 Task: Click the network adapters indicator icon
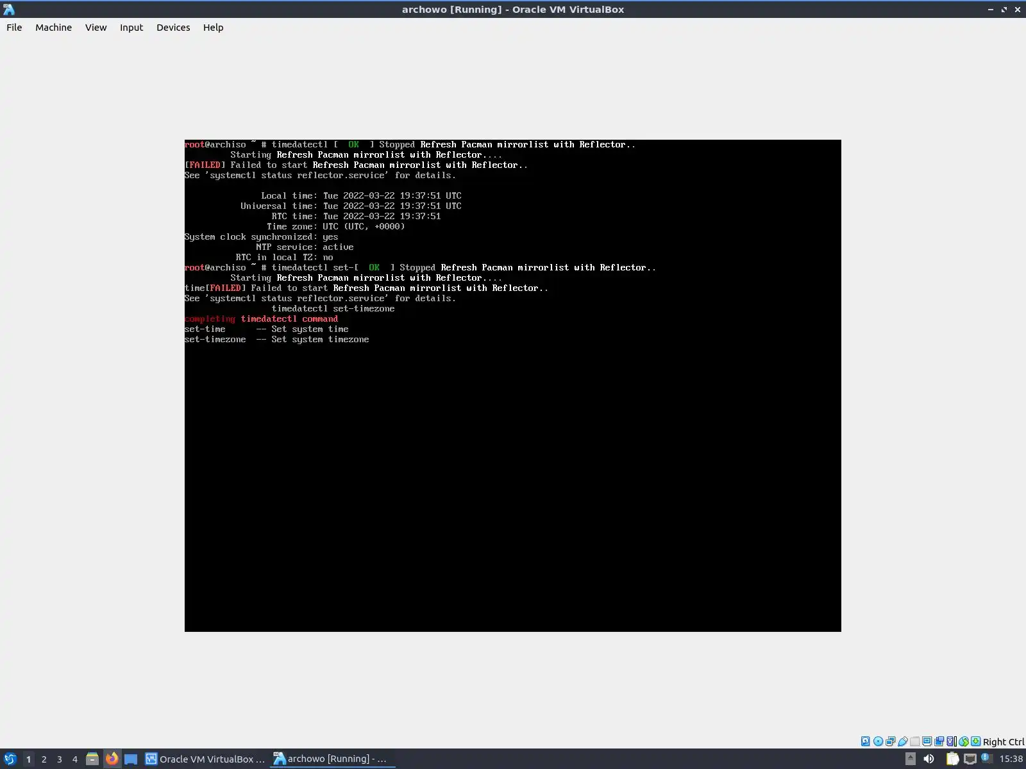[890, 741]
